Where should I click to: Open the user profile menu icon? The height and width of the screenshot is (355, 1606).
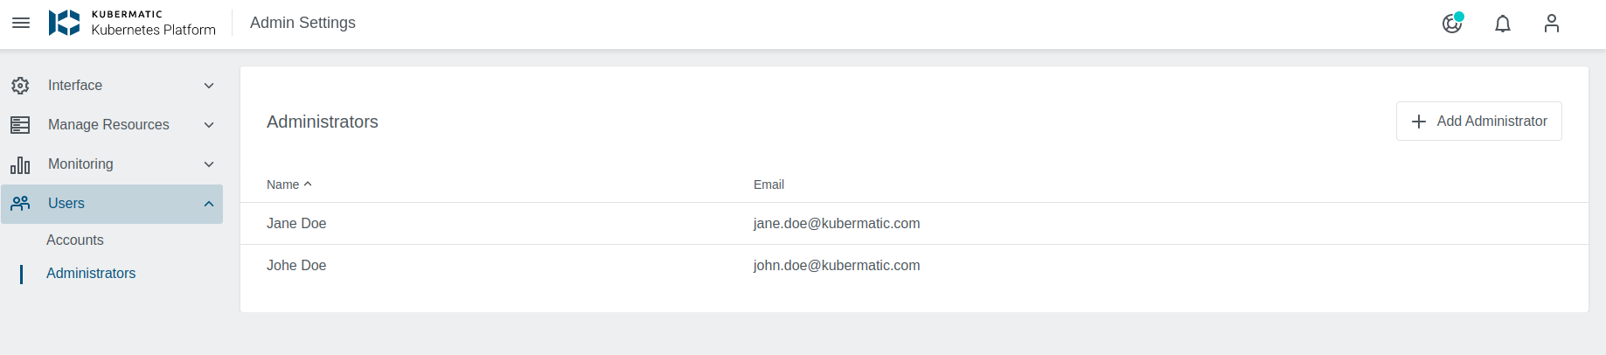(1552, 23)
